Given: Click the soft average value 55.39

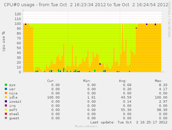Looking at the screenshot, I should (126, 110).
